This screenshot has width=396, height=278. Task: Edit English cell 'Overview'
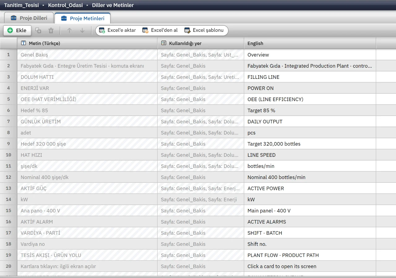(x=310, y=55)
